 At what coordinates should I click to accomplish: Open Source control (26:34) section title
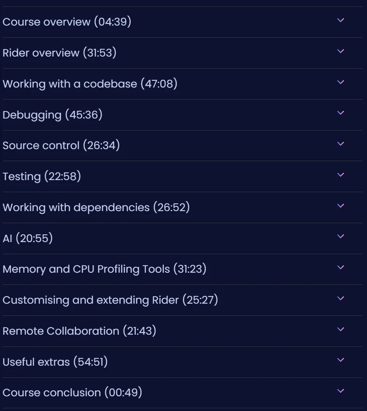[61, 146]
